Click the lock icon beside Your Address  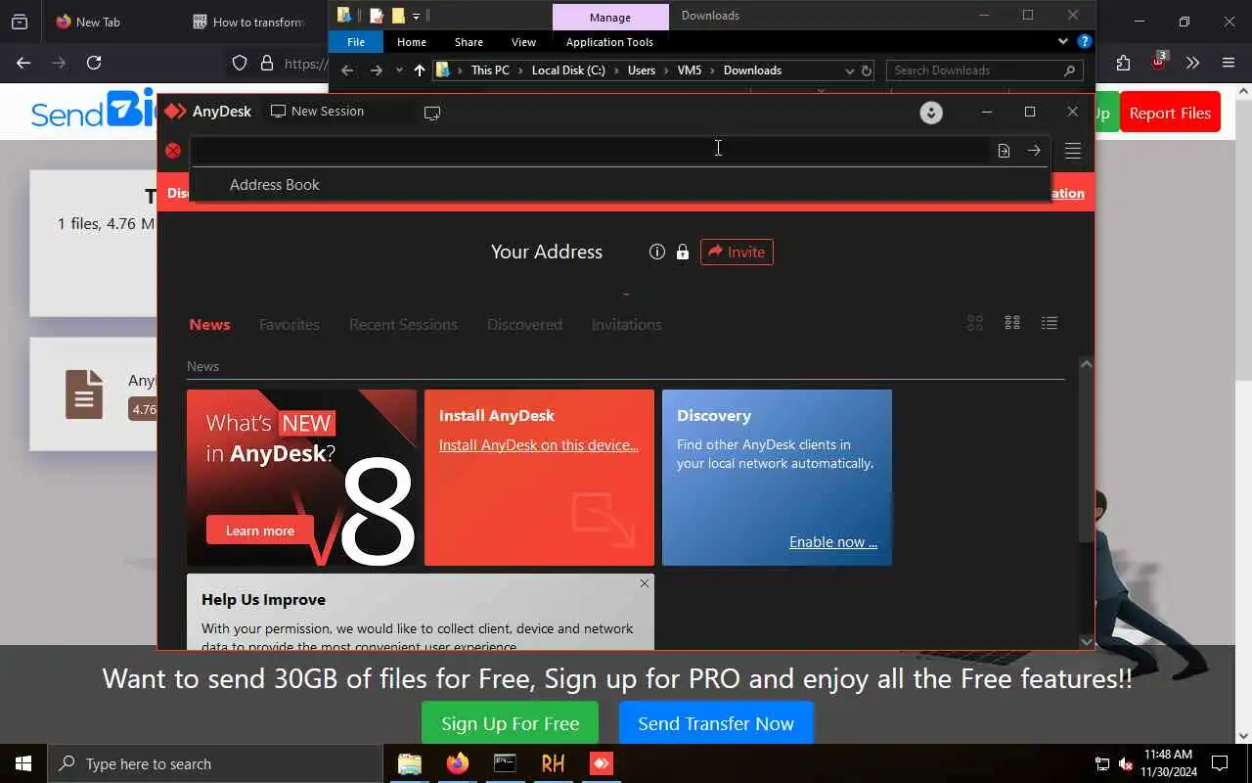pyautogui.click(x=683, y=252)
